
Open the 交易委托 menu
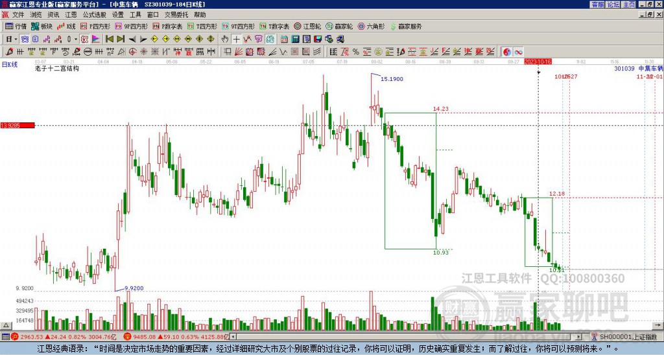pyautogui.click(x=176, y=15)
